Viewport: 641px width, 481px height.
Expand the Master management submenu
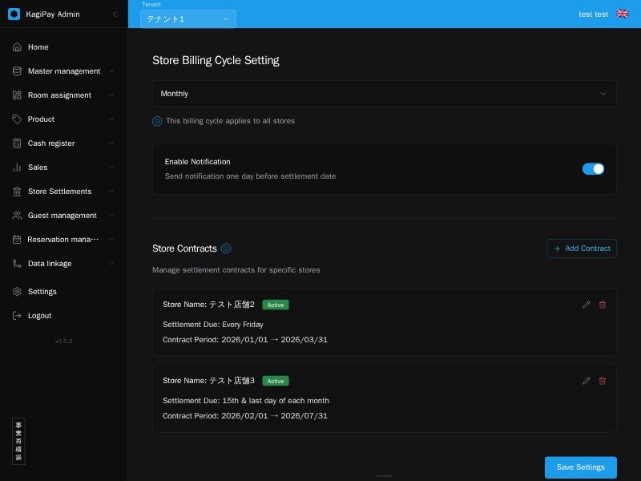pyautogui.click(x=64, y=71)
